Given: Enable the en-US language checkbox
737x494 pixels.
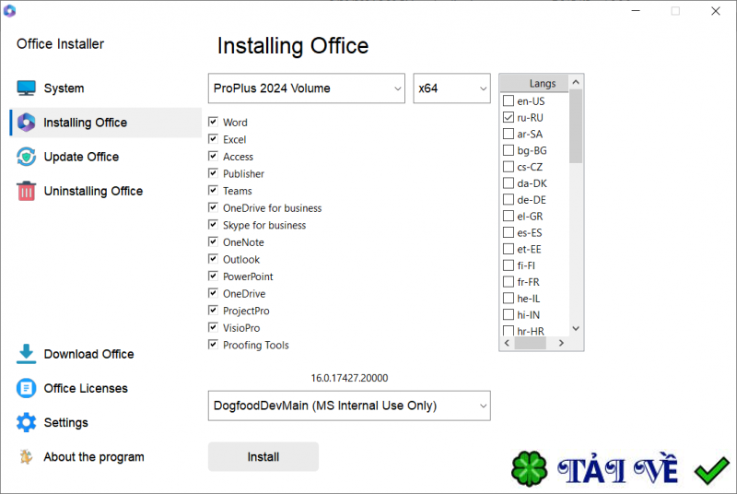Looking at the screenshot, I should pos(509,100).
